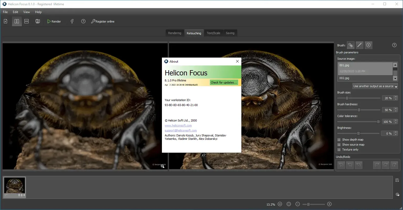
Task: Tick the Texture only checkbox
Action: tap(339, 150)
